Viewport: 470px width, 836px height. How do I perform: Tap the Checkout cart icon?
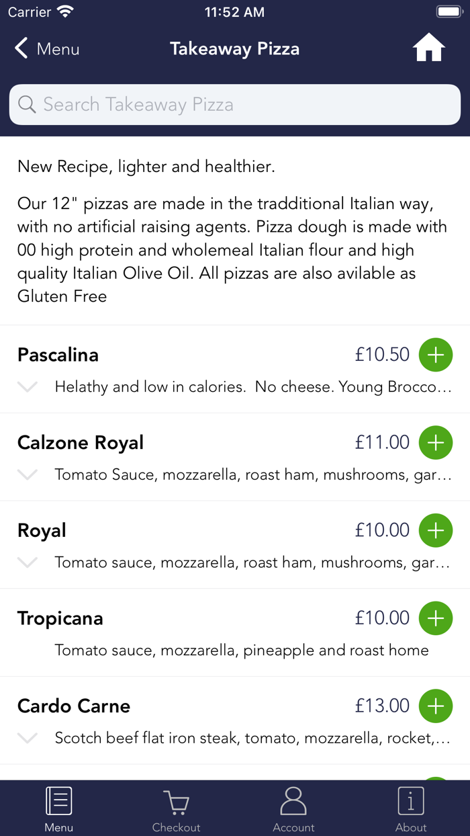176,800
